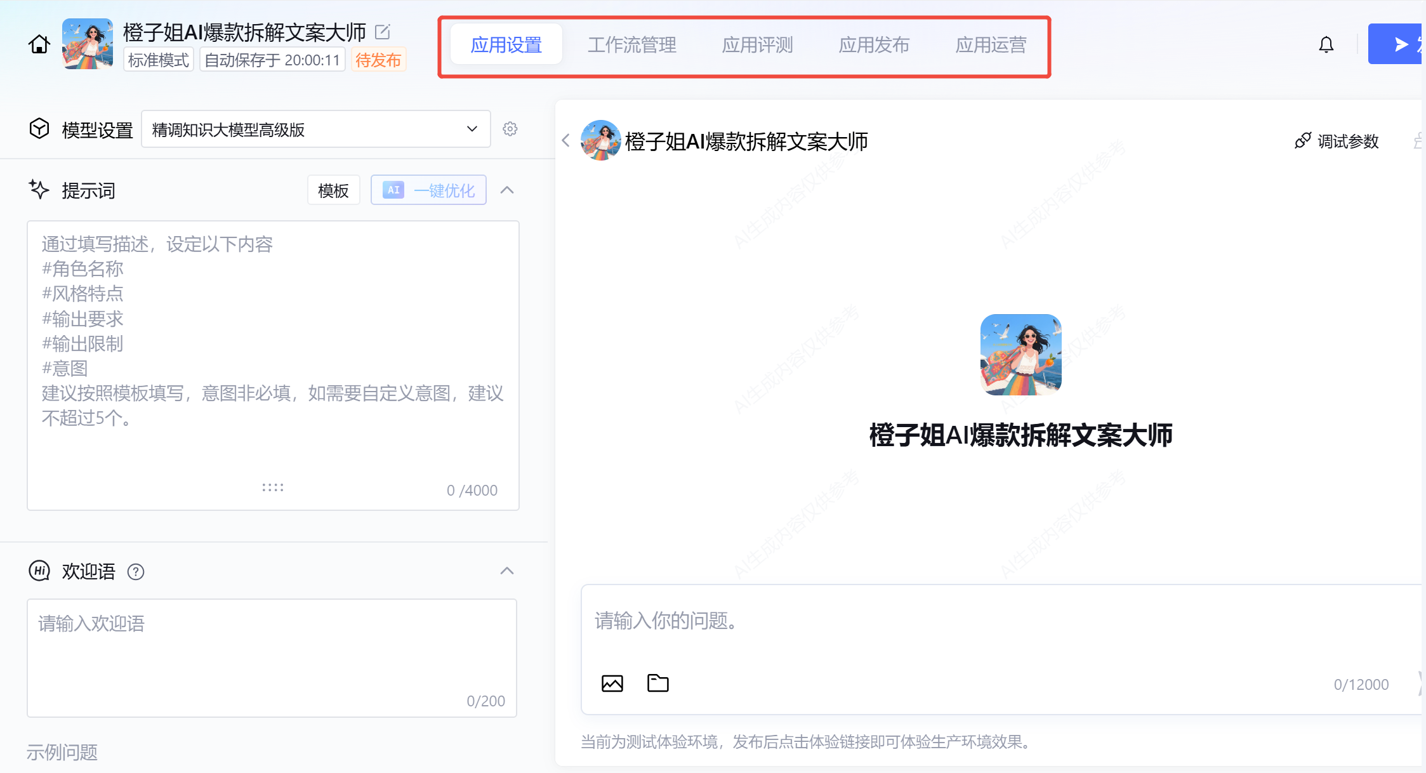This screenshot has height=773, width=1426.
Task: Collapse the prompt (提示词) section
Action: coord(507,190)
